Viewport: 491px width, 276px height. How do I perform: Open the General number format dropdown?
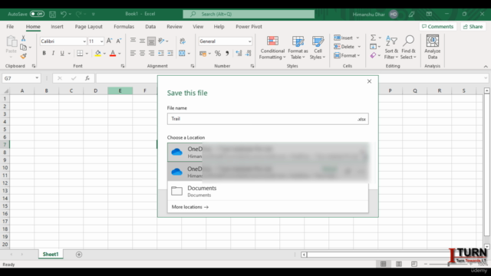(249, 41)
